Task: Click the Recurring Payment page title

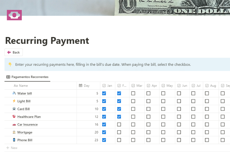Action: coord(47,41)
